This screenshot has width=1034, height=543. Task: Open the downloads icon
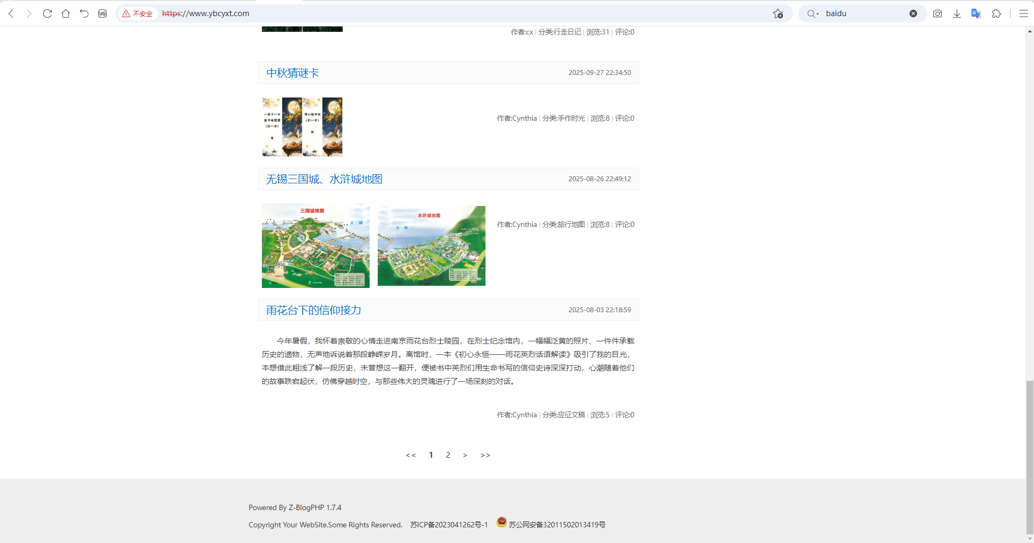[x=957, y=13]
